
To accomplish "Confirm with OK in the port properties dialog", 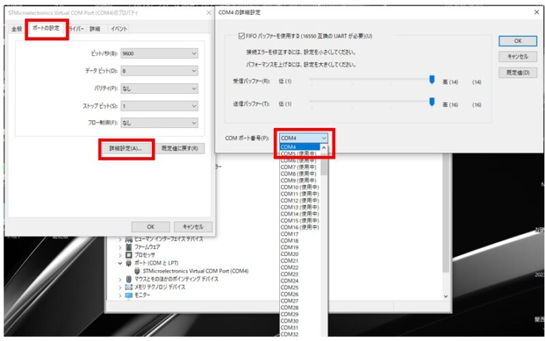I will [x=151, y=227].
